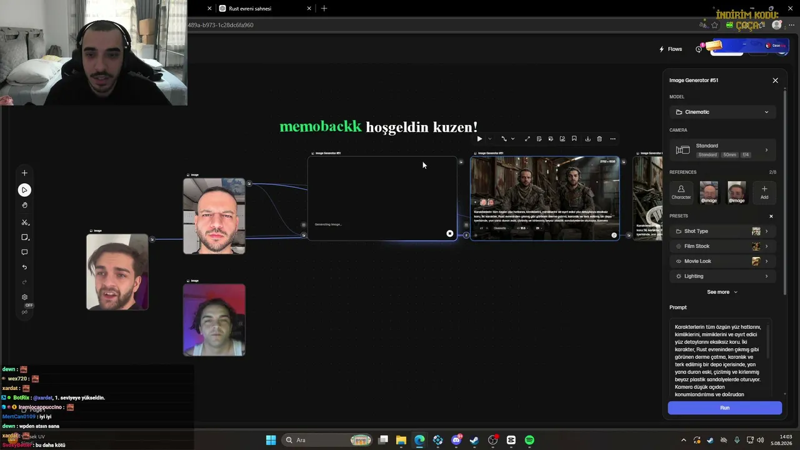Open Steam from taskbar

tap(474, 440)
